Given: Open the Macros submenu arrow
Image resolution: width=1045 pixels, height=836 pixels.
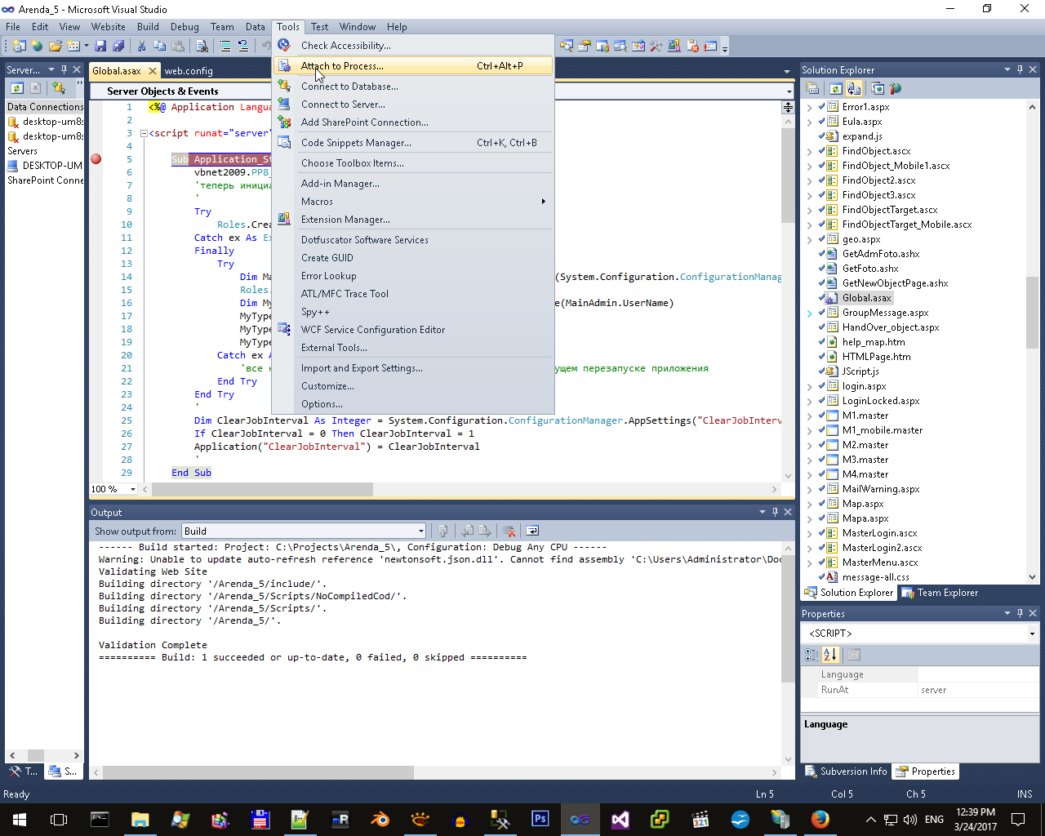Looking at the screenshot, I should click(544, 202).
